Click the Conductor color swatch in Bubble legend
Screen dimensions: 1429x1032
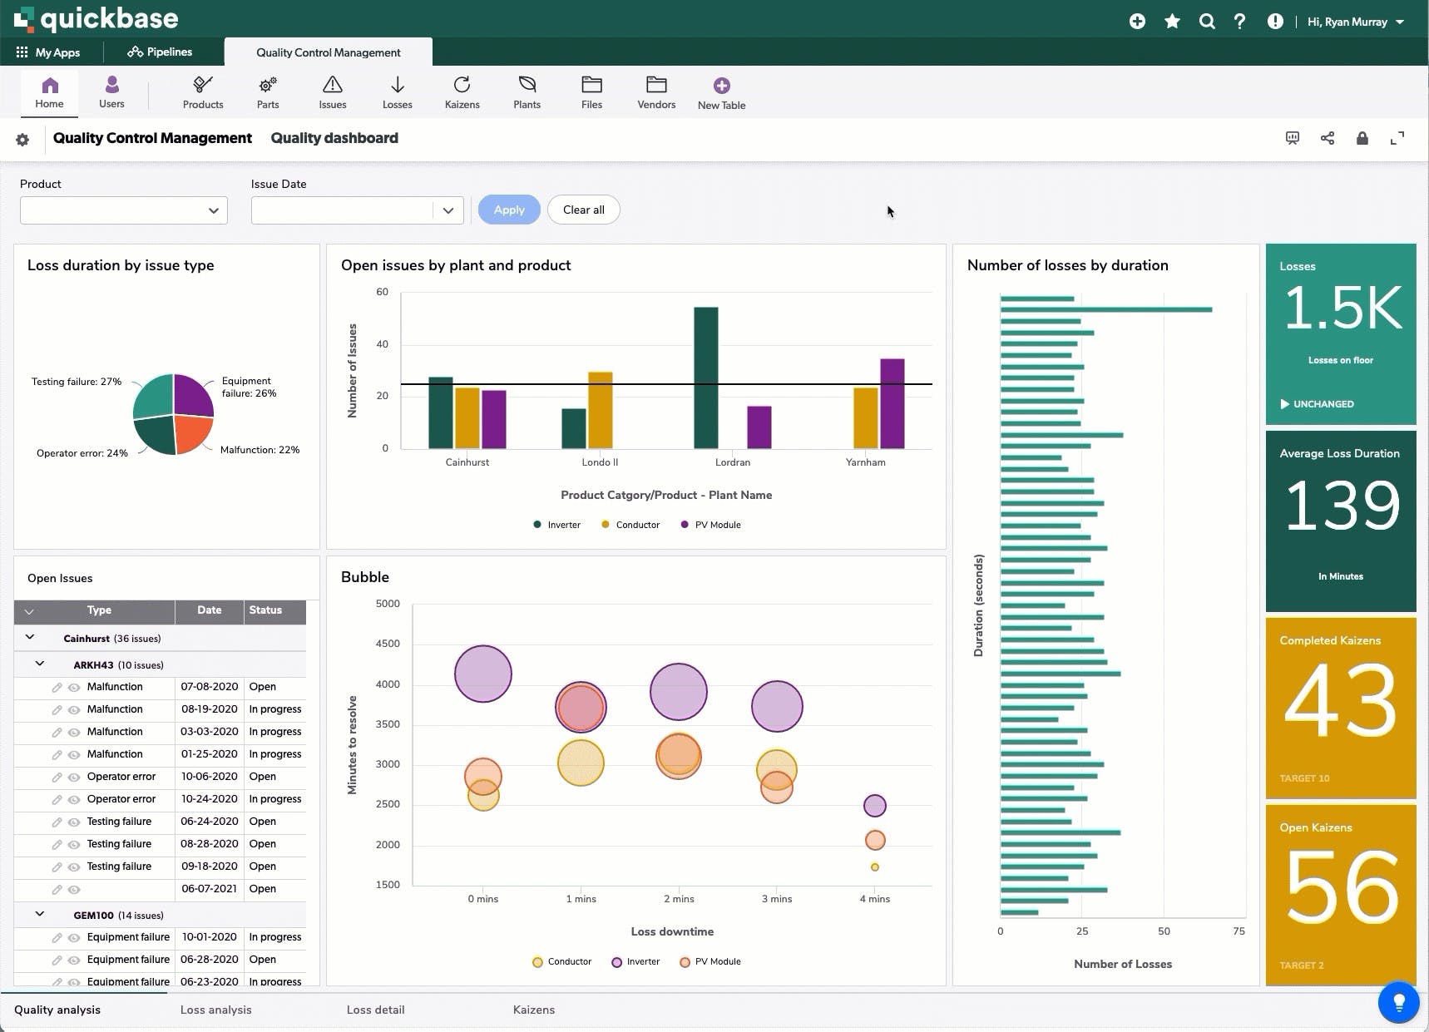coord(537,962)
